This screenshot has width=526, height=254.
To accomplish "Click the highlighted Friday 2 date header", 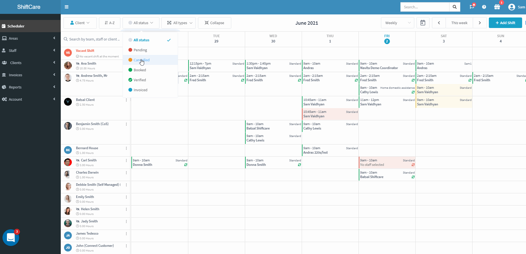I will [x=387, y=41].
